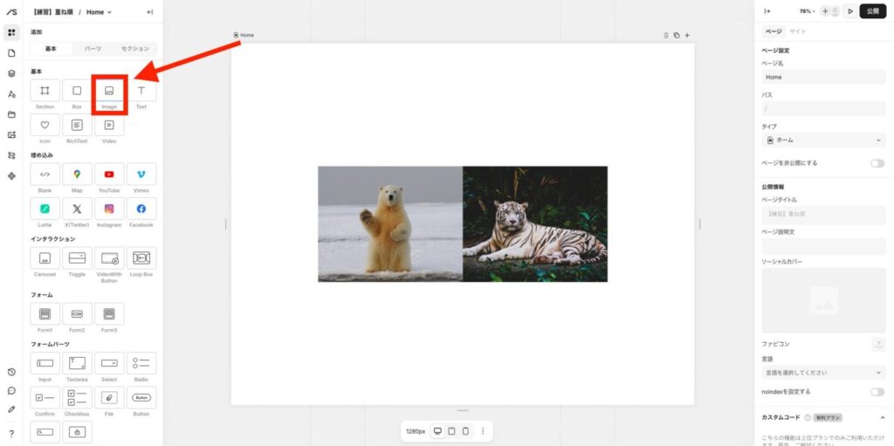Collapse the カスタムコード section
The image size is (894, 446).
click(882, 417)
